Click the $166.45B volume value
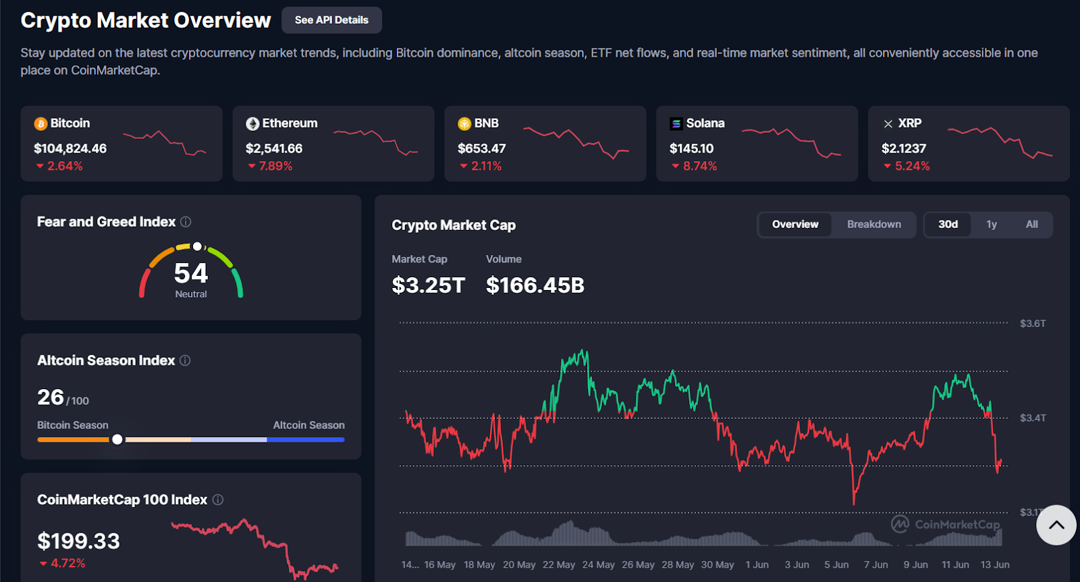This screenshot has height=582, width=1080. pyautogui.click(x=535, y=285)
